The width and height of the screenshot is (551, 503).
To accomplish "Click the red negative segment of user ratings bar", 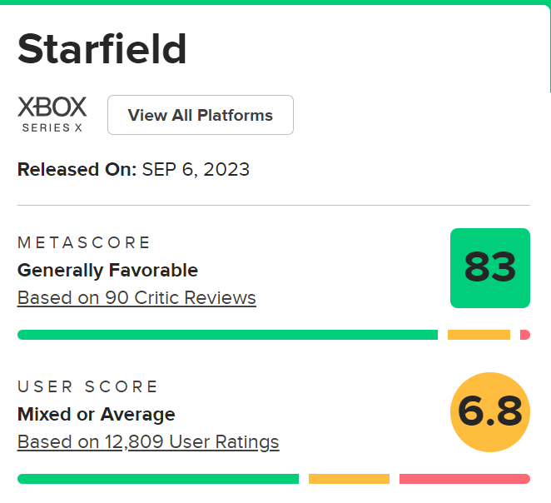I will (x=464, y=479).
